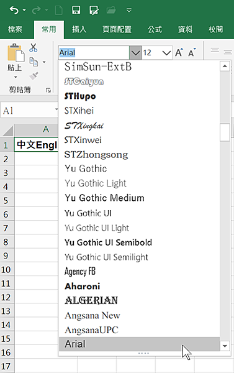
Task: Click the Paste clipboard icon
Action: 16,53
